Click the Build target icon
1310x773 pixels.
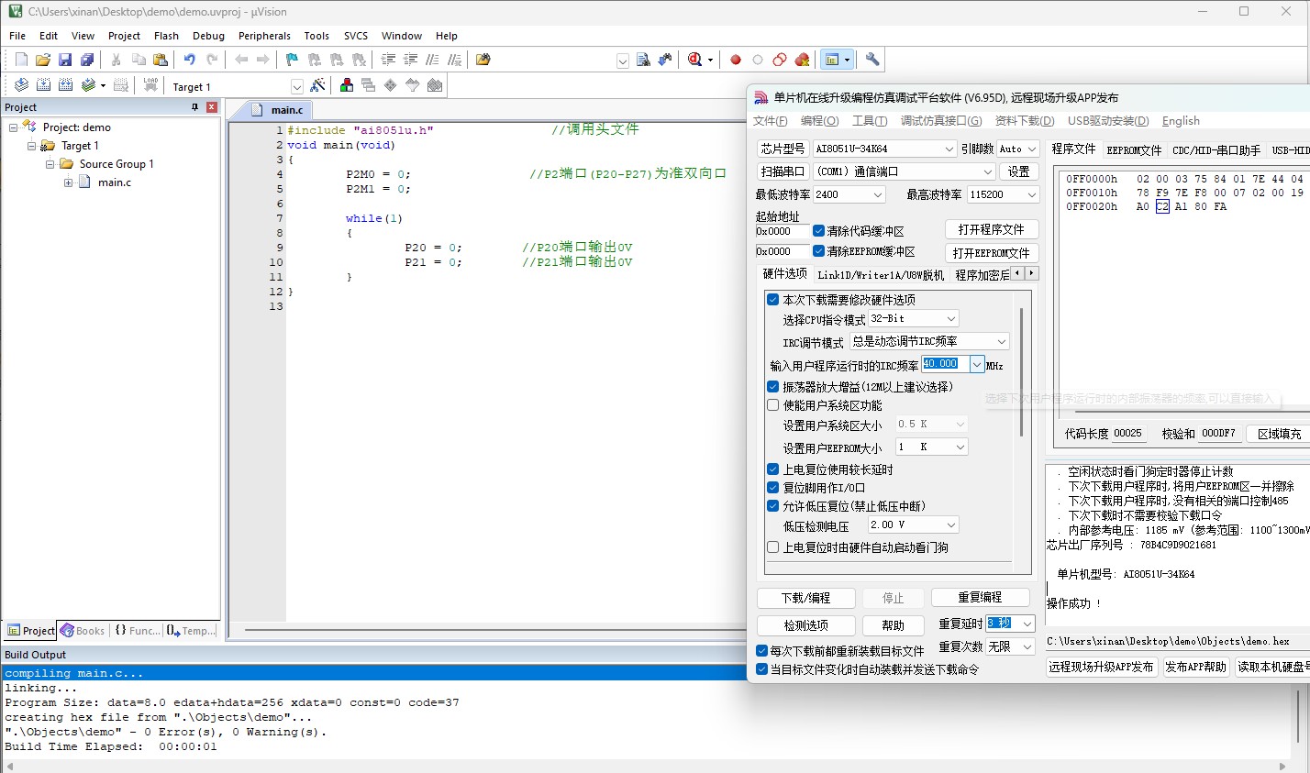pyautogui.click(x=43, y=85)
